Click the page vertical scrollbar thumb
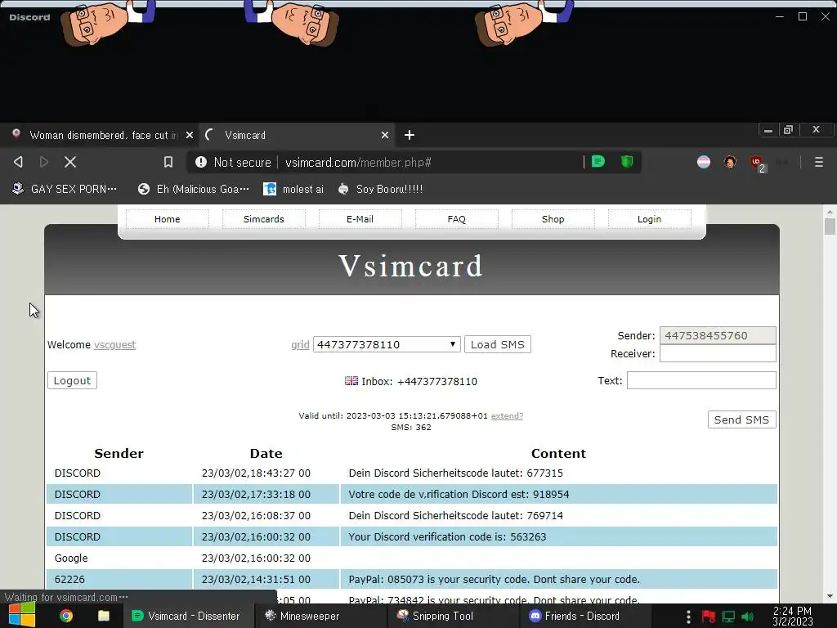Image resolution: width=837 pixels, height=628 pixels. [829, 226]
